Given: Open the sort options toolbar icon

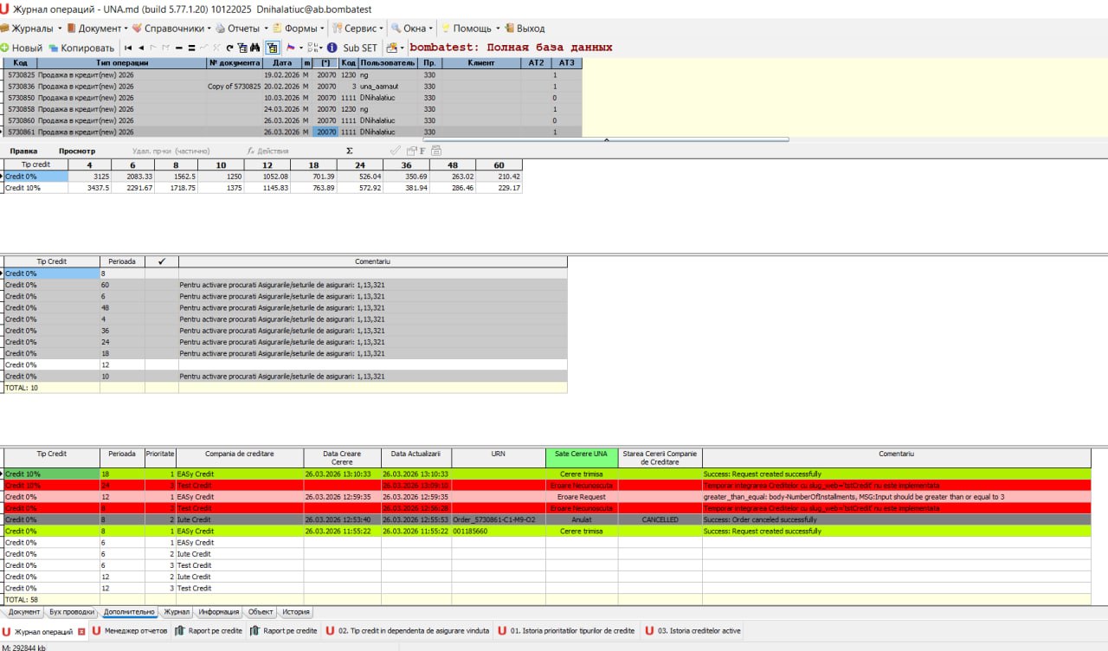Looking at the screenshot, I should click(x=312, y=48).
